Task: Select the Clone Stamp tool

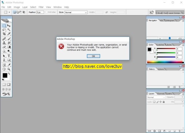Action: pos(4,43)
